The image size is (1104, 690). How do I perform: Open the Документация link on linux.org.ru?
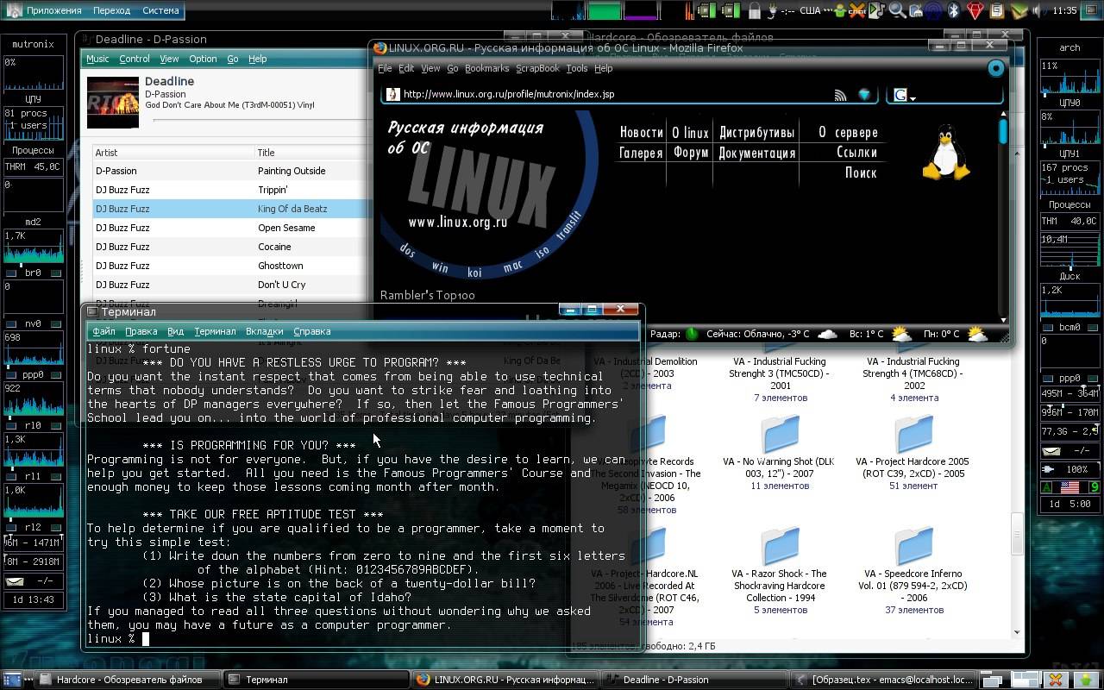point(756,153)
